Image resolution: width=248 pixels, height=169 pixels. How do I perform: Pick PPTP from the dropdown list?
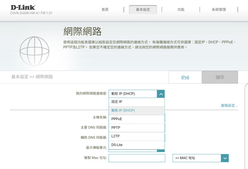point(136,128)
